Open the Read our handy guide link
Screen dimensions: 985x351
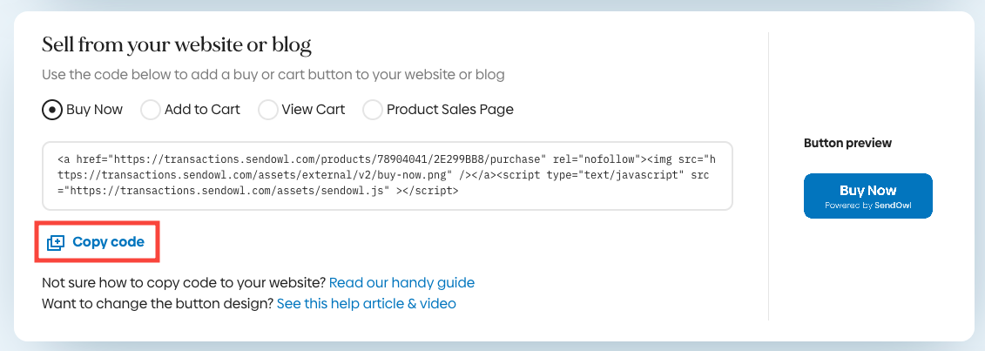(x=401, y=282)
